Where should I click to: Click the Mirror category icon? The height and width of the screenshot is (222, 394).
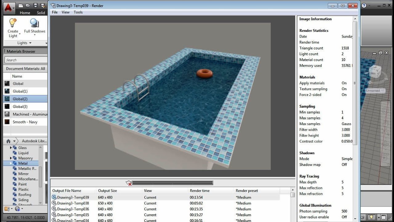(x=15, y=174)
